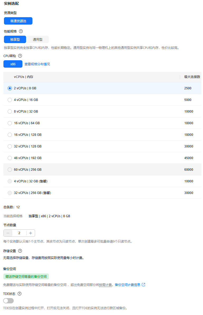The width and height of the screenshot is (203, 315).
Task: Switch to 通用型 performance spec tab
Action: point(38,39)
